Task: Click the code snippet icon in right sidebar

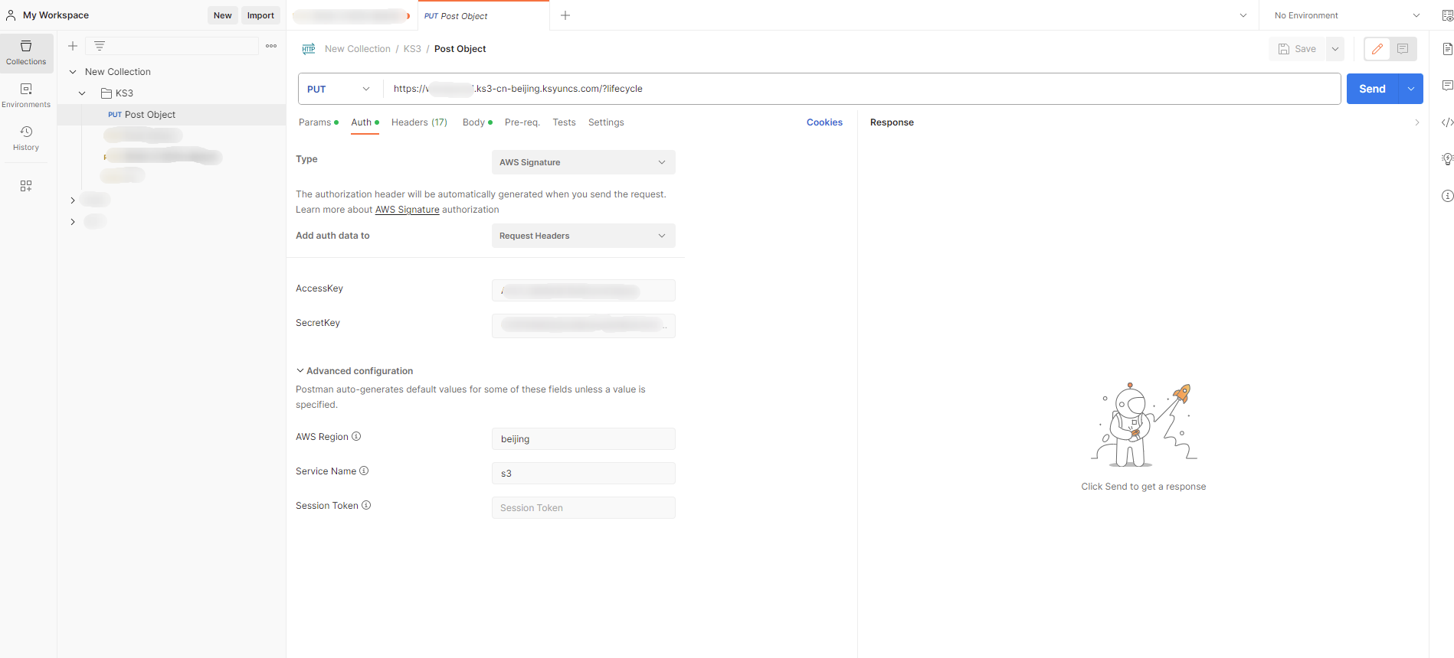Action: click(x=1447, y=122)
